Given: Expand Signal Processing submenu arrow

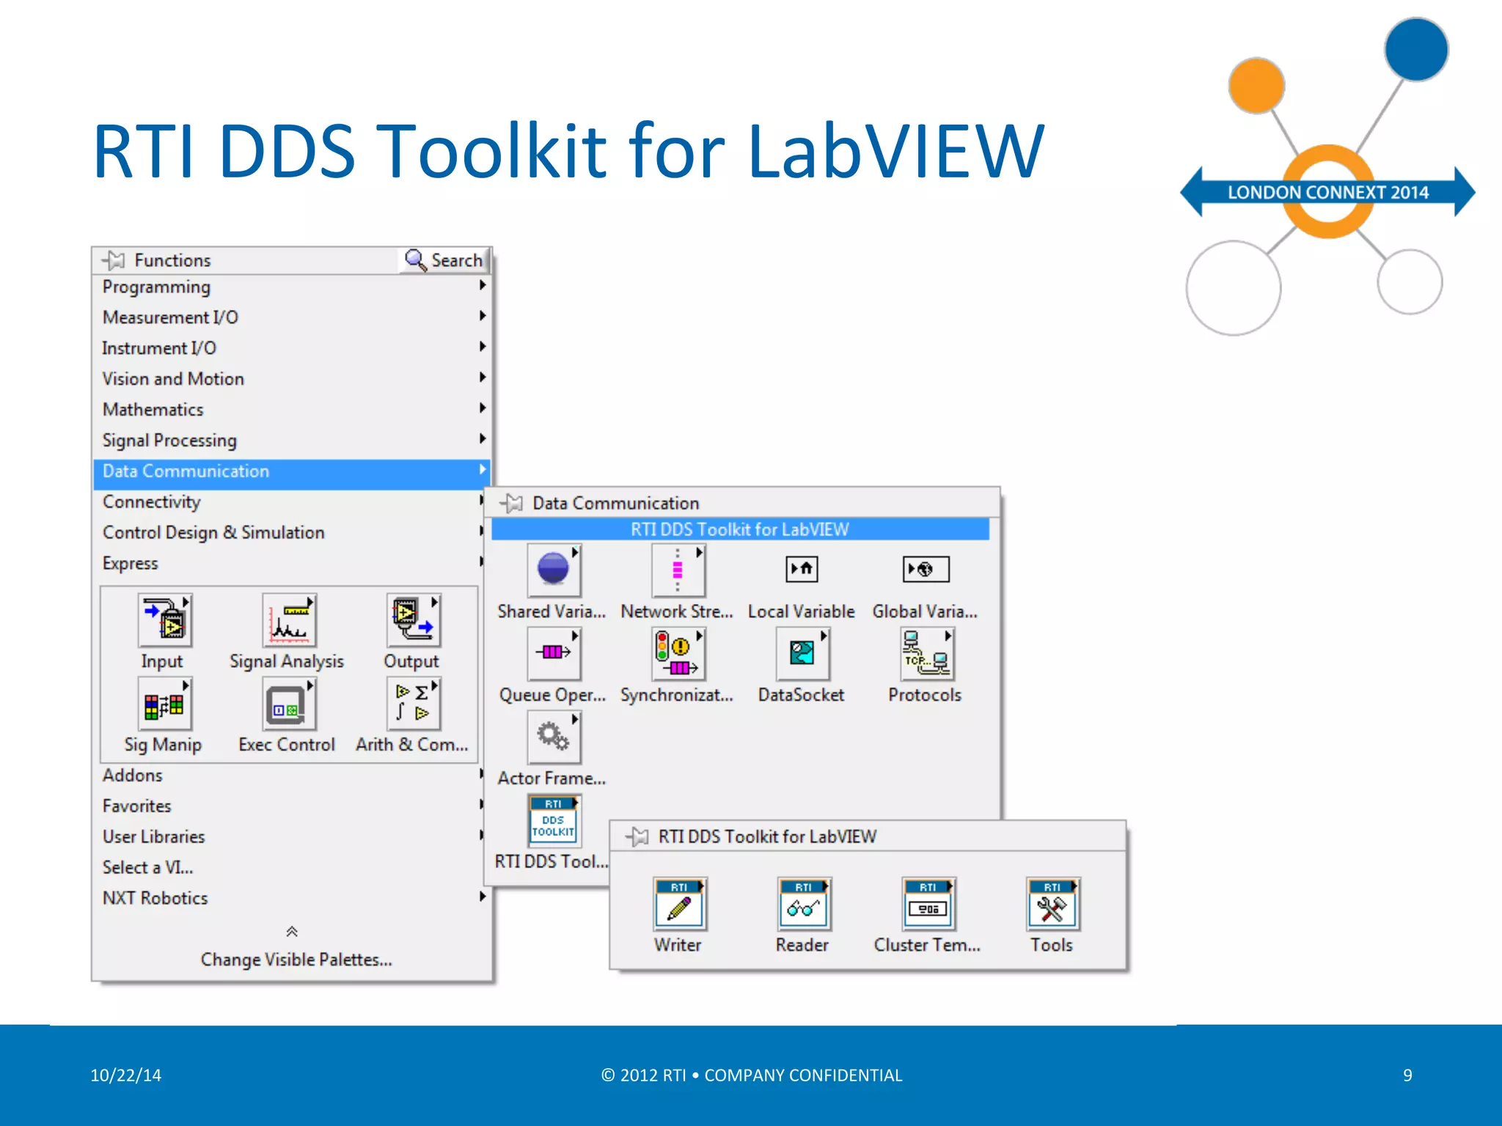Looking at the screenshot, I should click(x=482, y=438).
